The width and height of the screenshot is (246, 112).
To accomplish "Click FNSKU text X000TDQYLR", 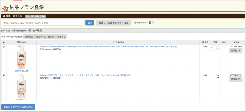I will coord(236,46).
